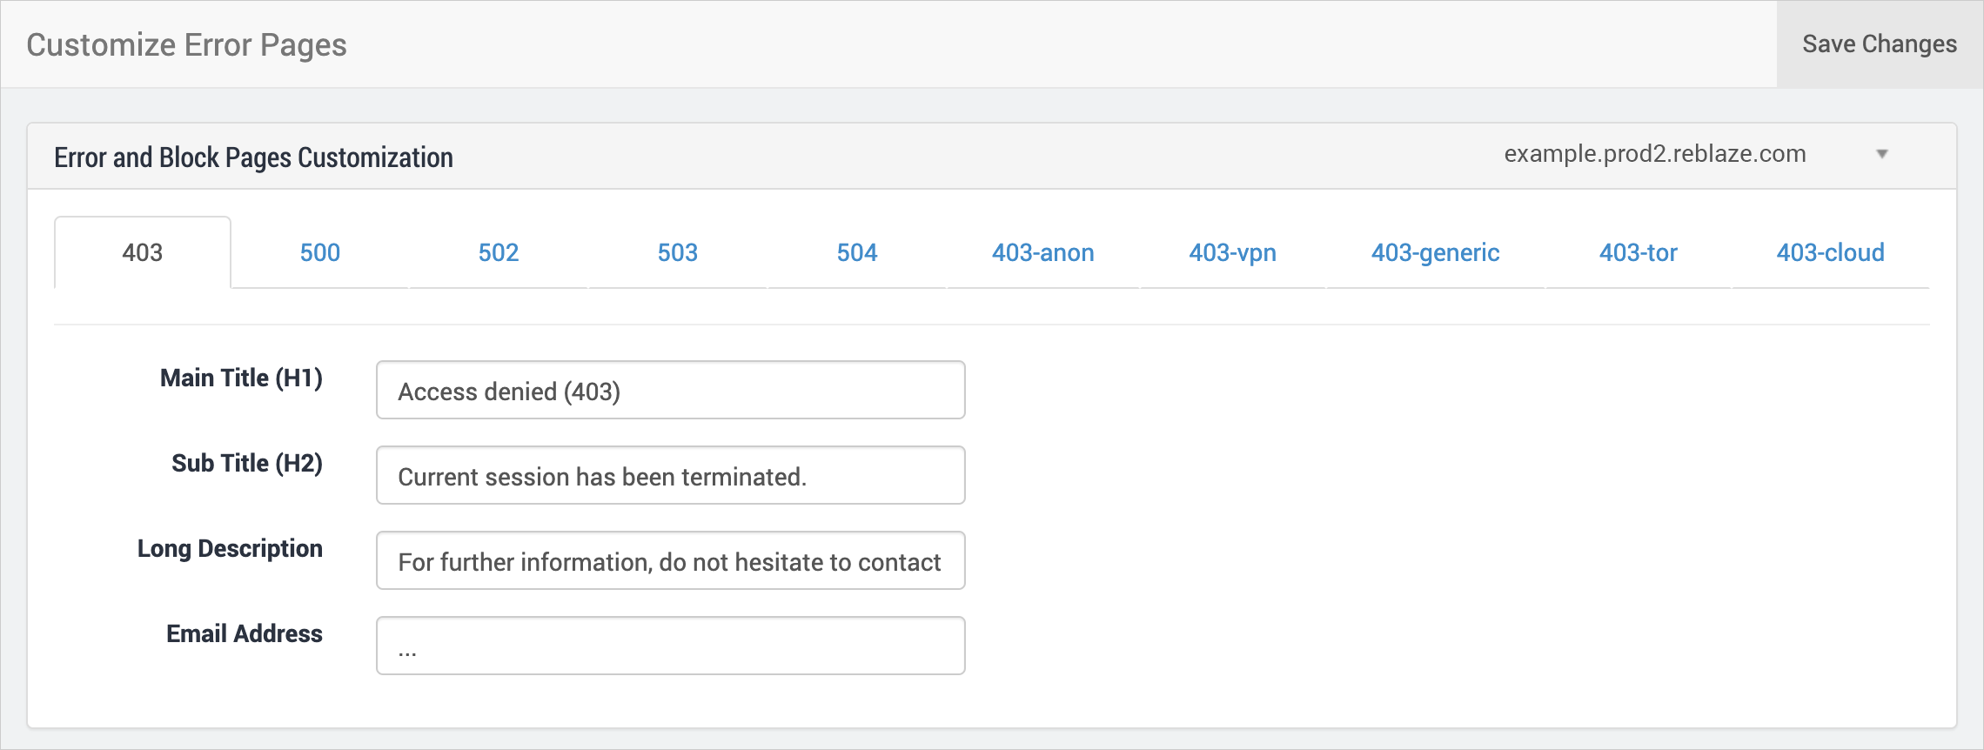This screenshot has height=750, width=1984.
Task: Open the 403-tor tab
Action: tap(1638, 252)
